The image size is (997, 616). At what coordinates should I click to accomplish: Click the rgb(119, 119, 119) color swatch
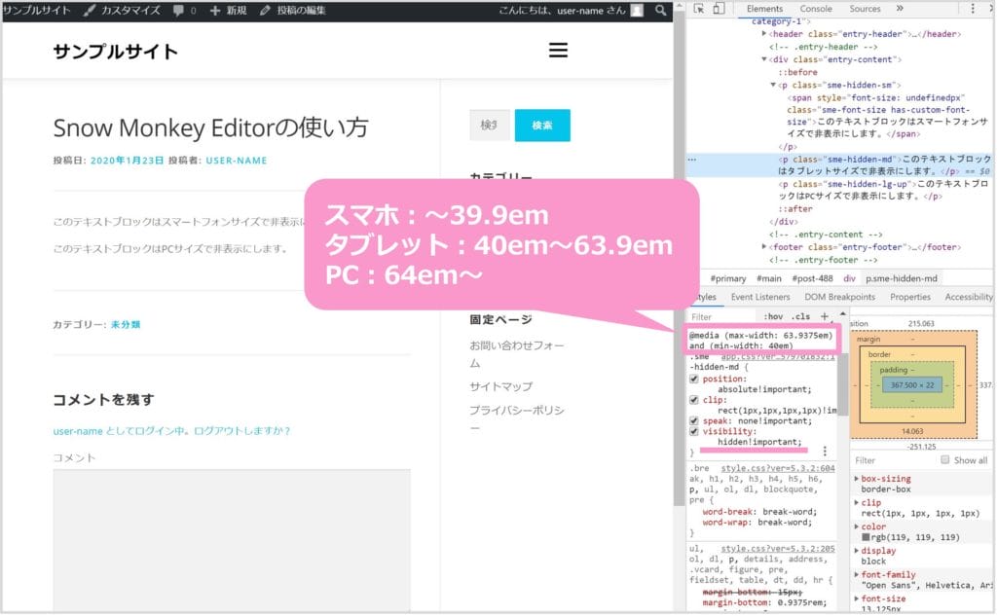pyautogui.click(x=866, y=536)
